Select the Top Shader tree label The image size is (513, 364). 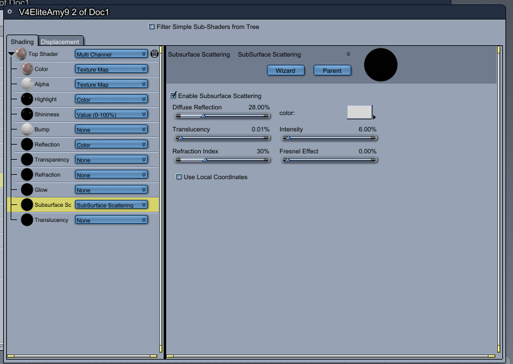click(43, 53)
